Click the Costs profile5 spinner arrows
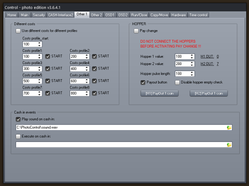 (39, 81)
